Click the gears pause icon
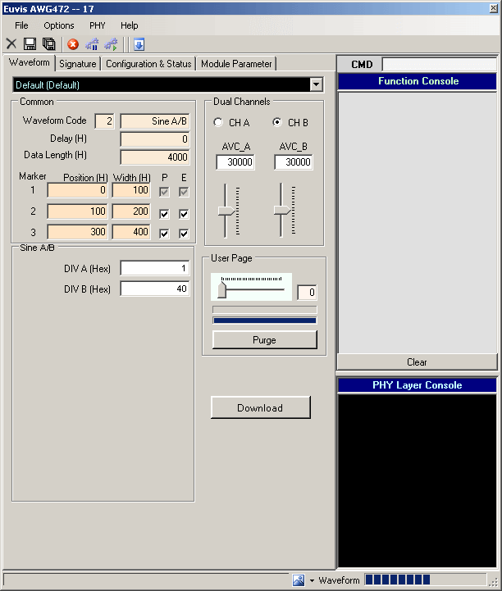The image size is (502, 591). pyautogui.click(x=92, y=44)
